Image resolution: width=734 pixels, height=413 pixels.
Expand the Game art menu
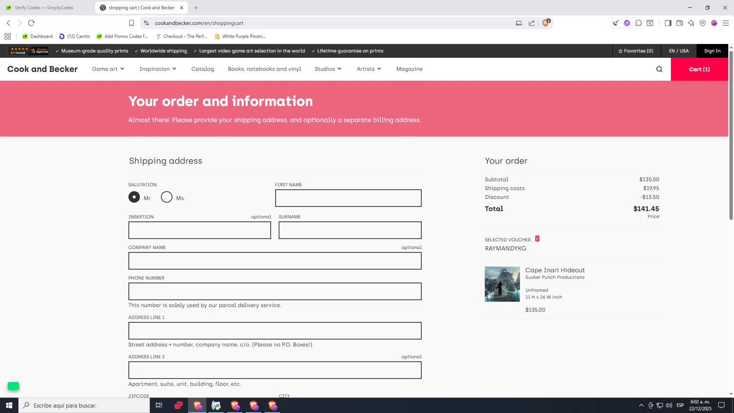(108, 69)
